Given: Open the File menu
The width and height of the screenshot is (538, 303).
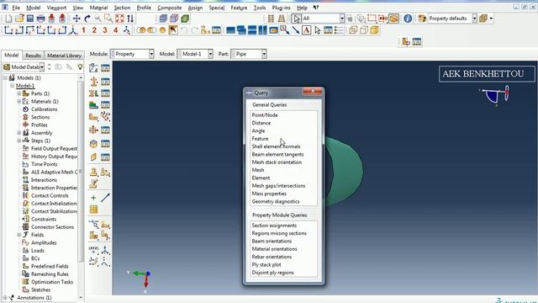Looking at the screenshot, I should click(x=16, y=8).
